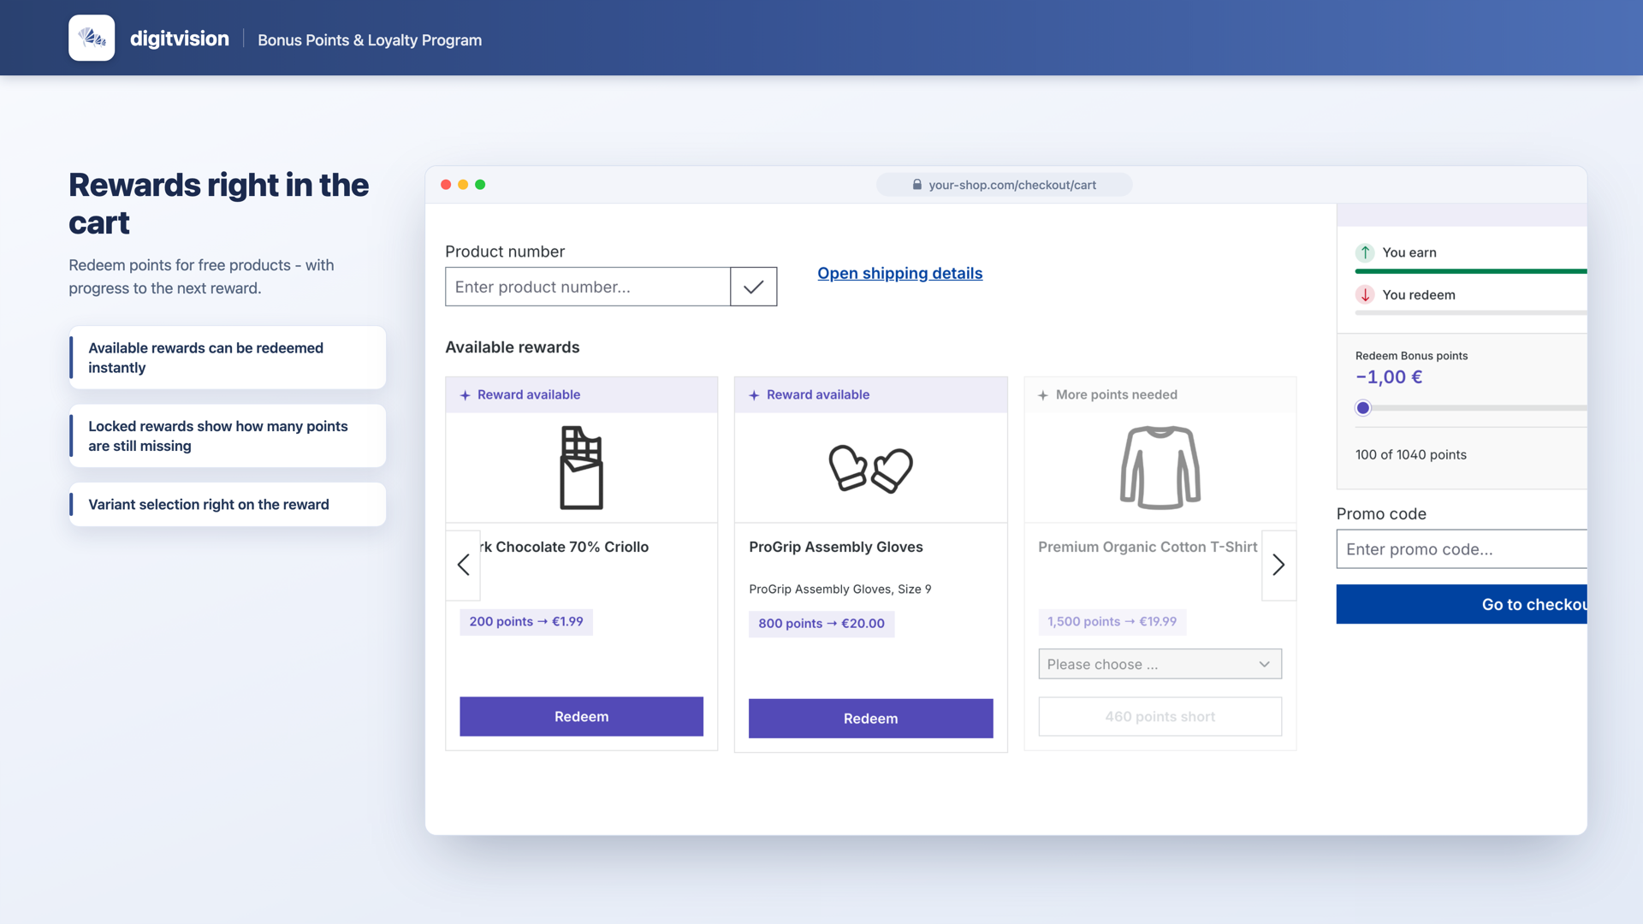Image resolution: width=1643 pixels, height=924 pixels.
Task: Click the Go to checkout button
Action: click(1462, 604)
